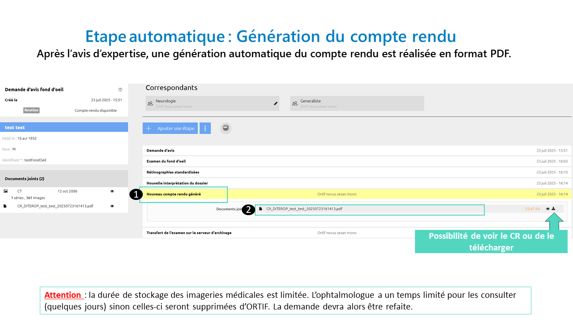This screenshot has width=573, height=322.
Task: Toggle the eye icon for the left-panel PDF
Action: 112,206
